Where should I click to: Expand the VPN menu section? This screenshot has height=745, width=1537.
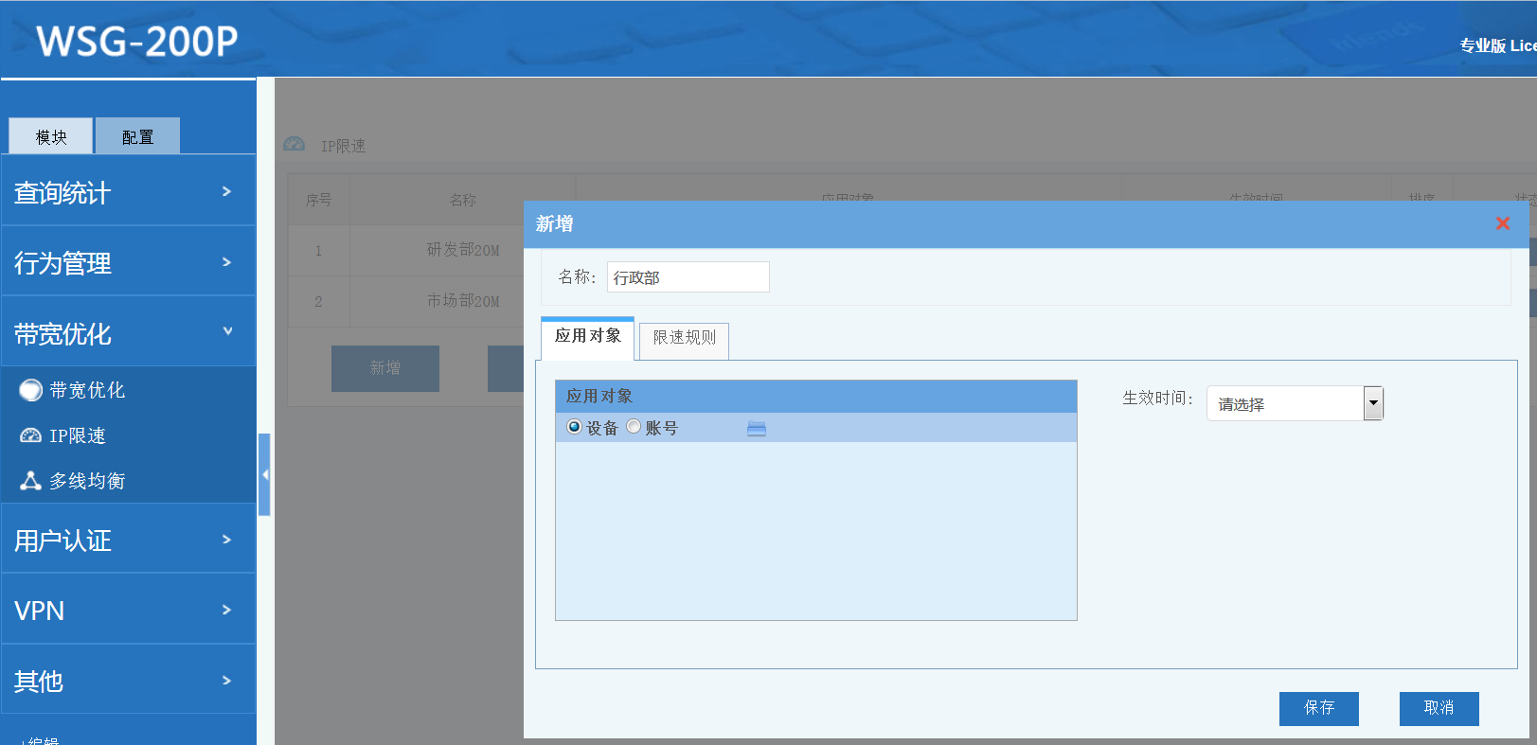[128, 611]
